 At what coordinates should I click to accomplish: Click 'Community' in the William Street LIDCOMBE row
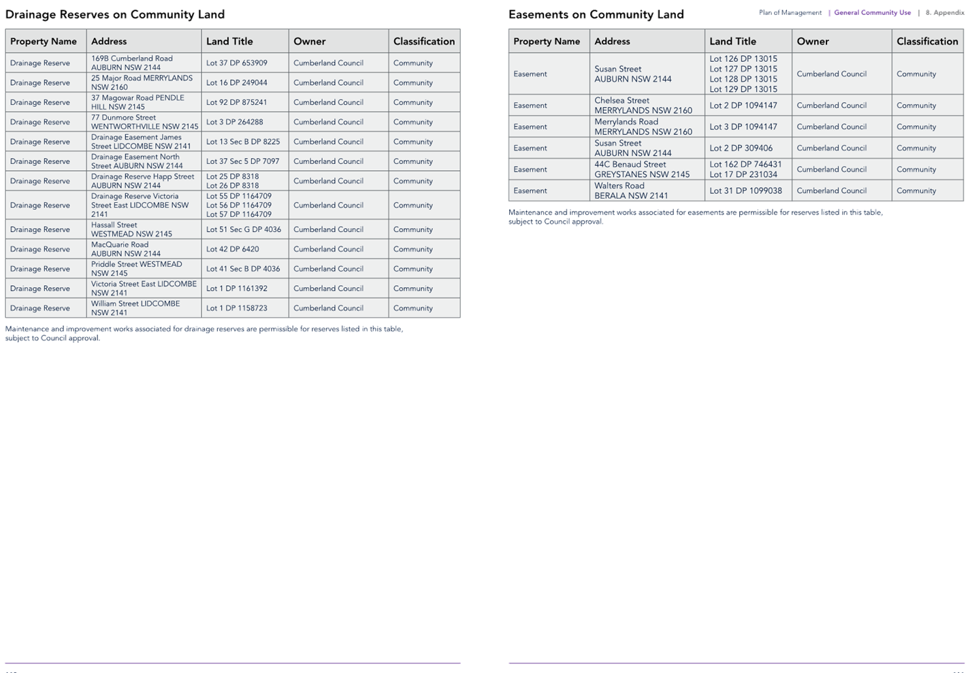pyautogui.click(x=413, y=308)
